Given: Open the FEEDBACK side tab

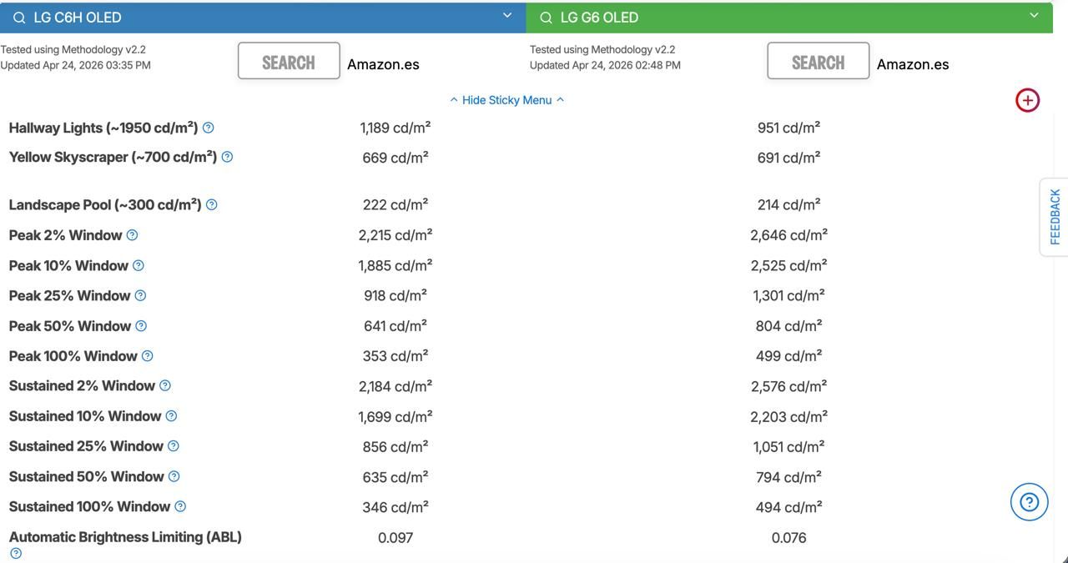Looking at the screenshot, I should click(1055, 217).
